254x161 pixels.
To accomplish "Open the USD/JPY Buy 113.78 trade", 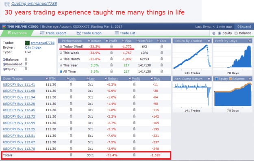I will [x=19, y=149].
